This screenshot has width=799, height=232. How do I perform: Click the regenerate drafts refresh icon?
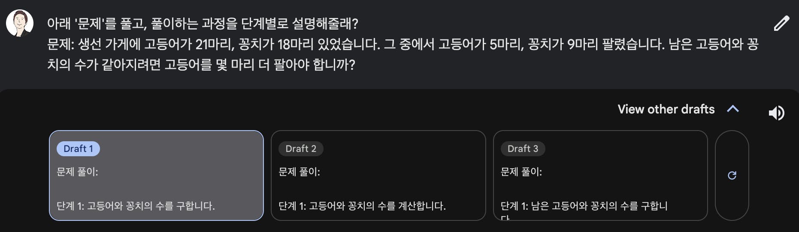[732, 175]
